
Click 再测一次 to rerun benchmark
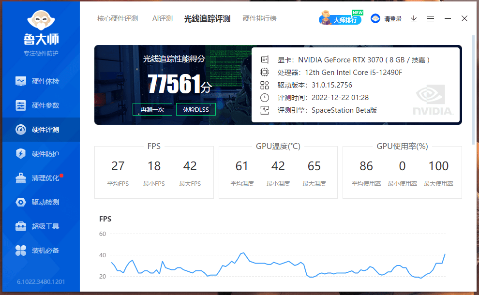pos(152,109)
